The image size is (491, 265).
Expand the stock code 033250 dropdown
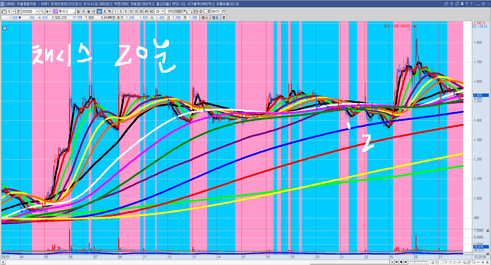pos(38,11)
